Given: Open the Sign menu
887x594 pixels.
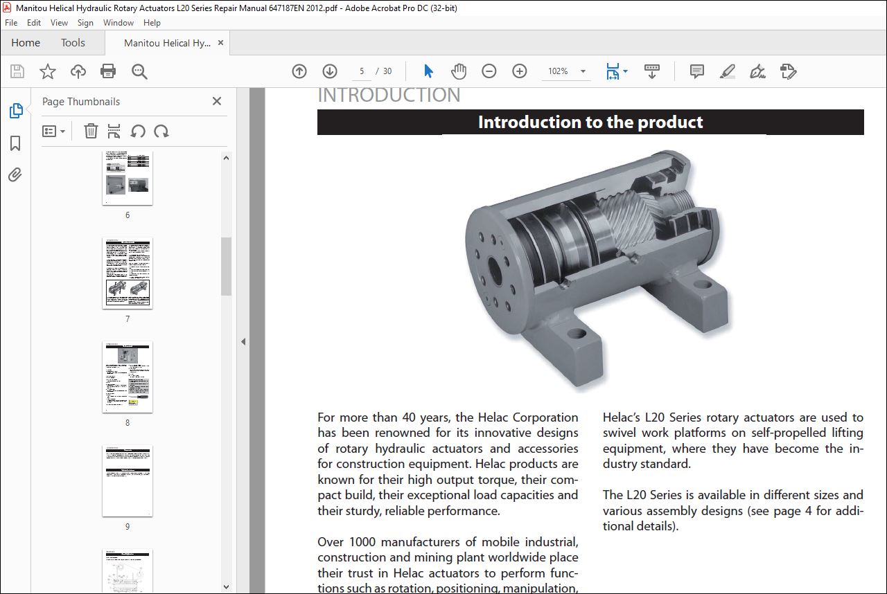Looking at the screenshot, I should click(85, 23).
